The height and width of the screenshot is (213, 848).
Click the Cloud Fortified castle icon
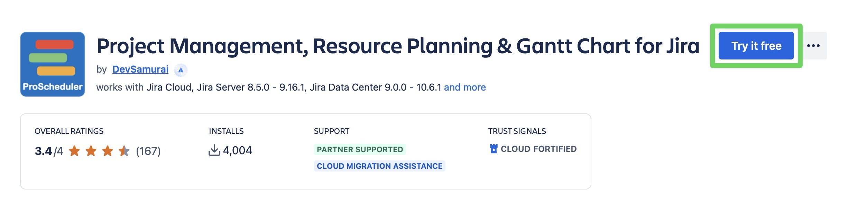(x=494, y=149)
